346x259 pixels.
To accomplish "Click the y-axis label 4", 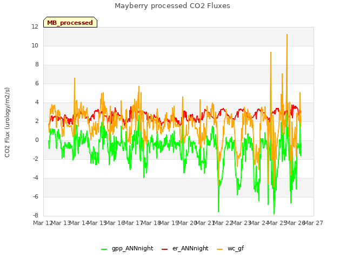I will 37,102.
